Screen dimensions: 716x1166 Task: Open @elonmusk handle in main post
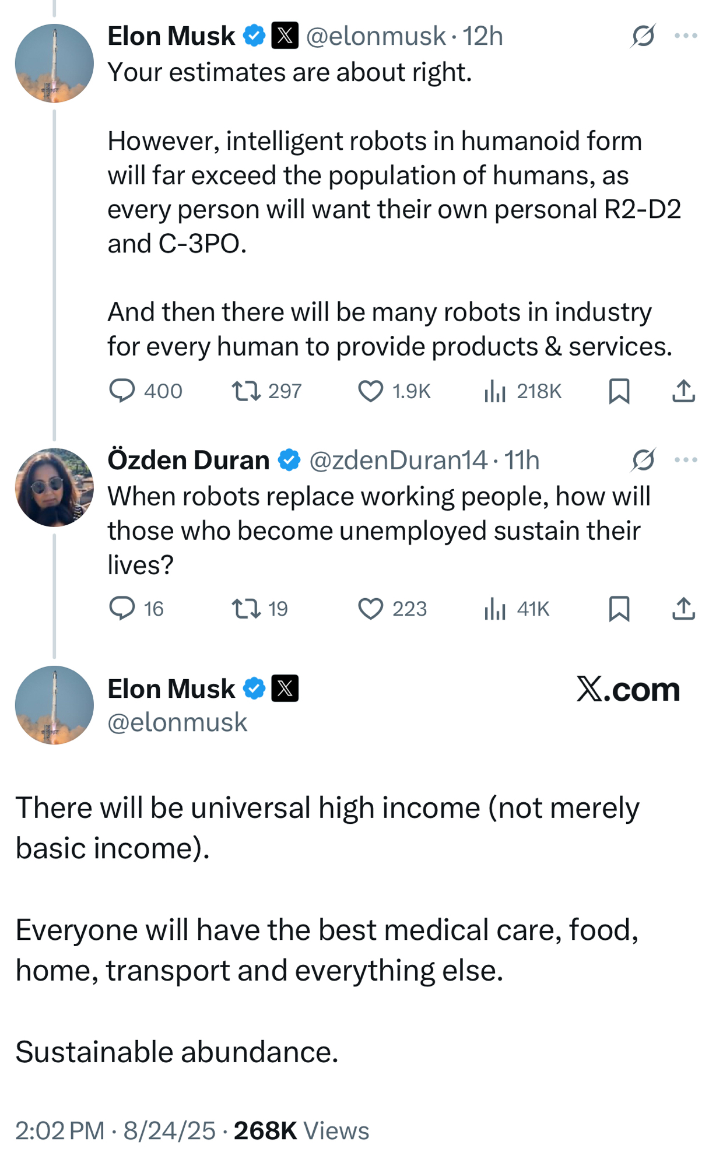[178, 723]
